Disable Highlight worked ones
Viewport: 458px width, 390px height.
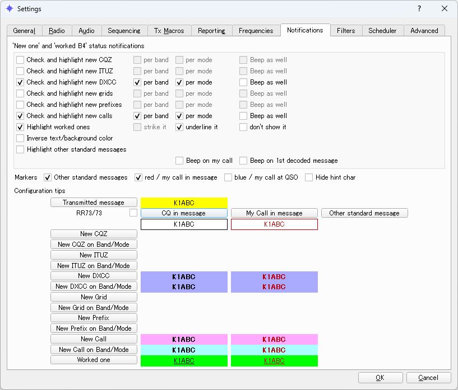20,127
